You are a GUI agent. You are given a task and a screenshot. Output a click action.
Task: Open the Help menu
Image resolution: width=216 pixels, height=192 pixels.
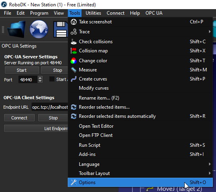[x=135, y=13]
